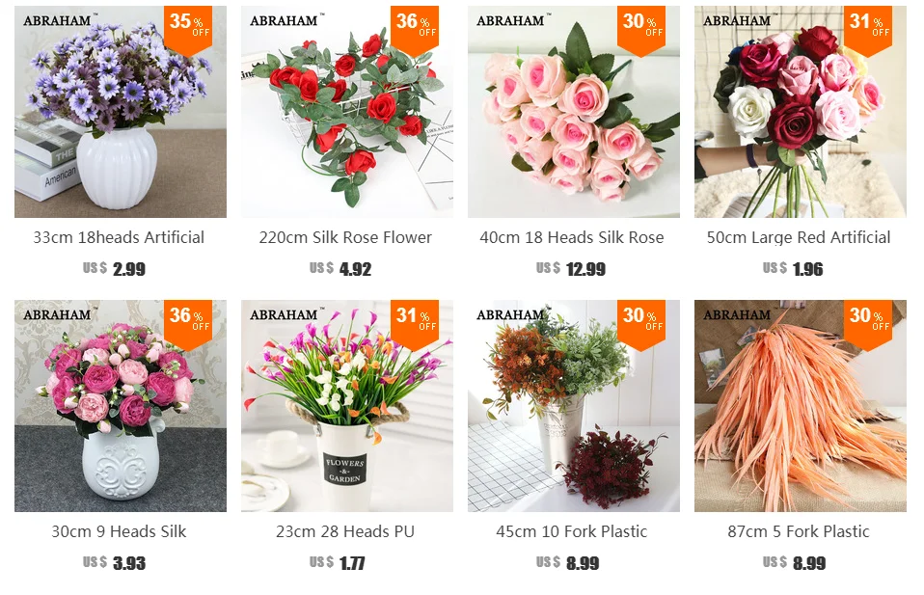The width and height of the screenshot is (924, 595).
Task: Open the pink peony vase product image
Action: coord(121,406)
